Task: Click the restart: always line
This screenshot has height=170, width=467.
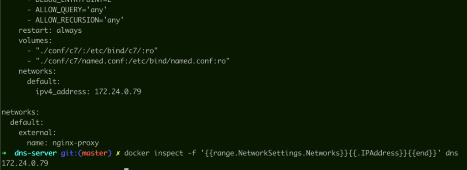Action: pos(50,30)
